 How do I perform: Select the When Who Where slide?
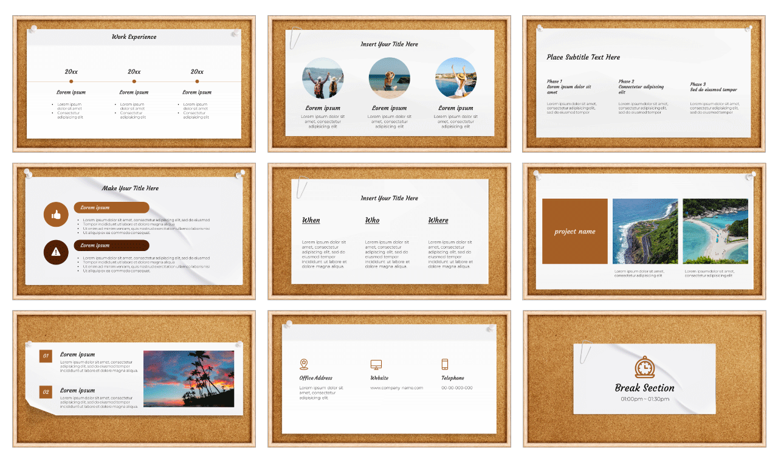(389, 232)
